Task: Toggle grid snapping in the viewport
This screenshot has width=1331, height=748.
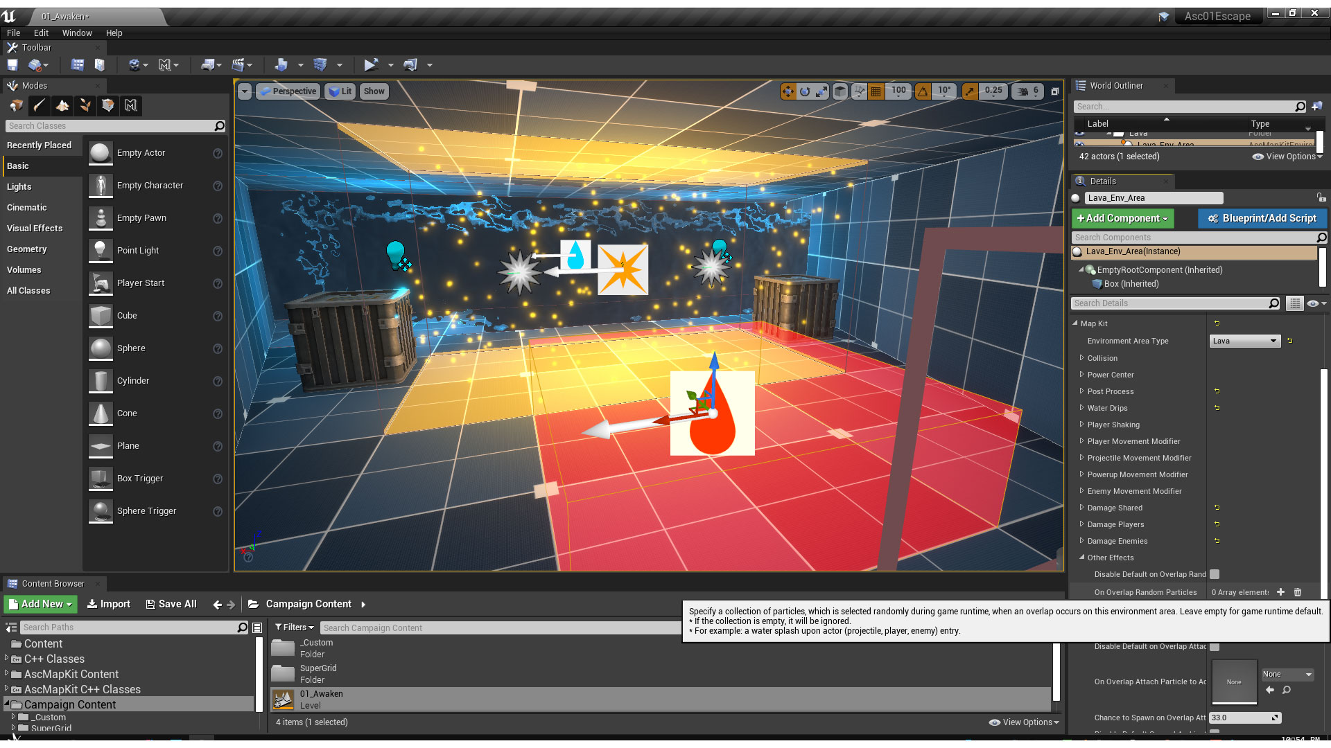Action: pos(876,91)
